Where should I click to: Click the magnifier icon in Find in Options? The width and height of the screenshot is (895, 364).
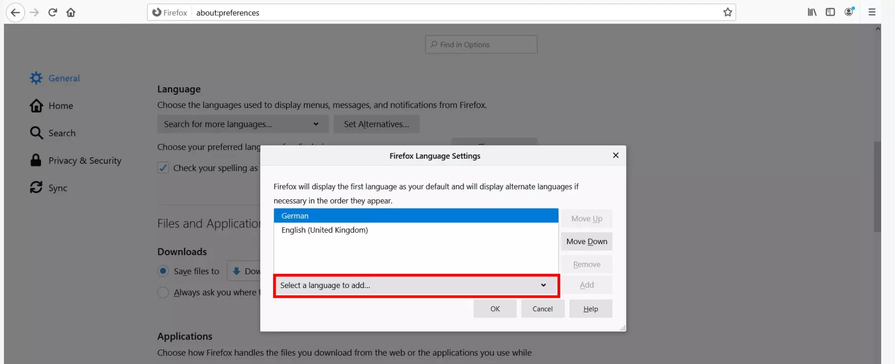coord(434,44)
